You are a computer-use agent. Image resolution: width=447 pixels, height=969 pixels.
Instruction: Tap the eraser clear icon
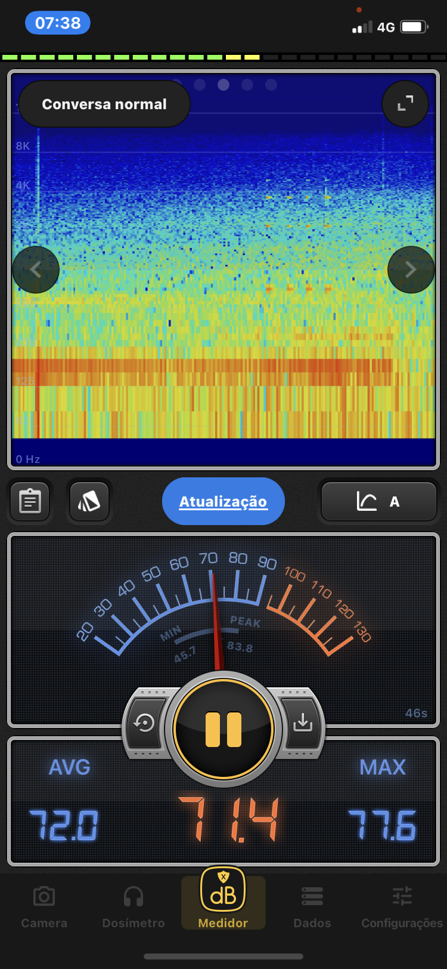89,502
